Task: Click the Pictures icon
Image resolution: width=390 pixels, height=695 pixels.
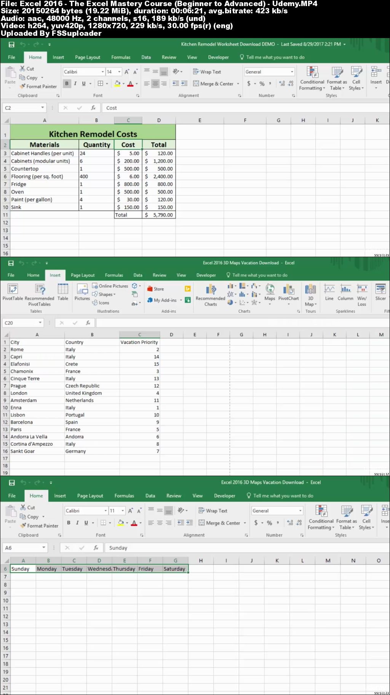Action: [82, 292]
